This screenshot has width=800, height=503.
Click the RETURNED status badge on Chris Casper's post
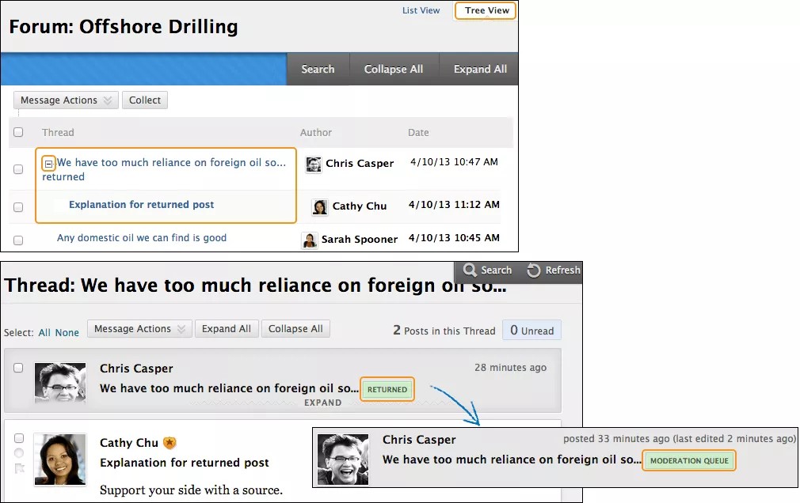click(x=387, y=389)
